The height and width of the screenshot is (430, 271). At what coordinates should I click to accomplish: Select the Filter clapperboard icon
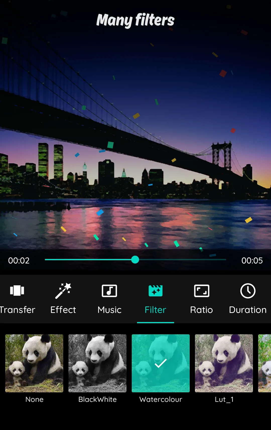pyautogui.click(x=156, y=291)
